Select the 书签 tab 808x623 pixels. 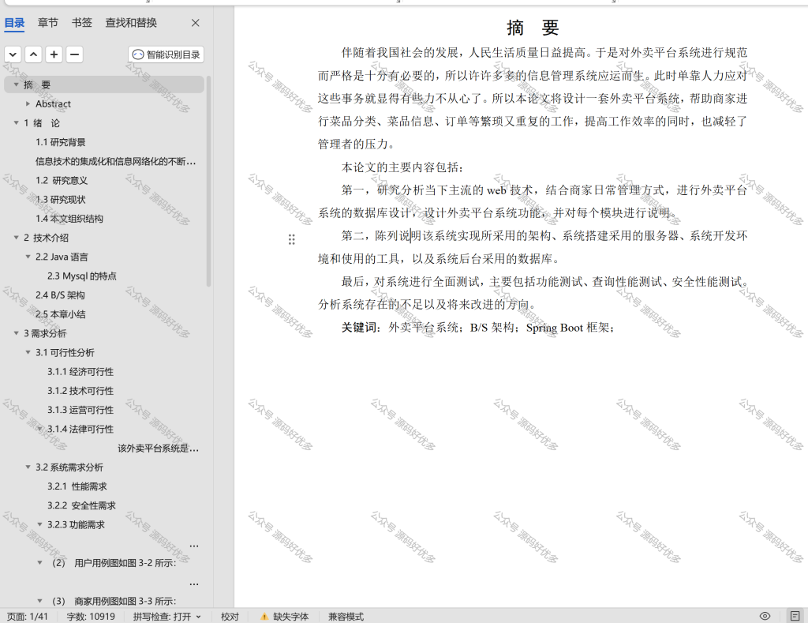click(81, 23)
